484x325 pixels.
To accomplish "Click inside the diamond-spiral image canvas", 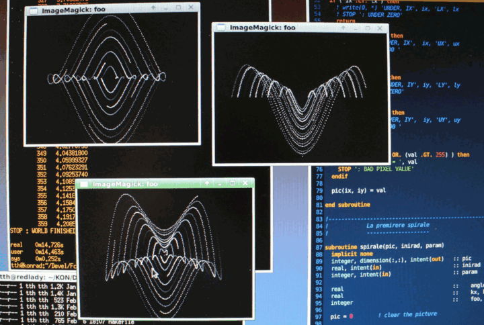I will (112, 79).
